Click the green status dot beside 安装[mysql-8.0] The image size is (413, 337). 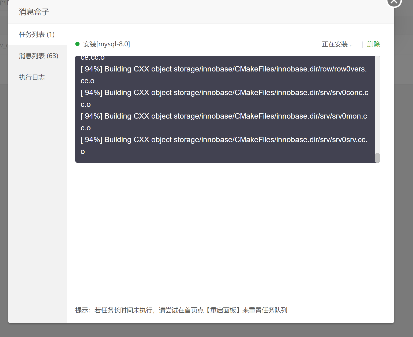(77, 44)
